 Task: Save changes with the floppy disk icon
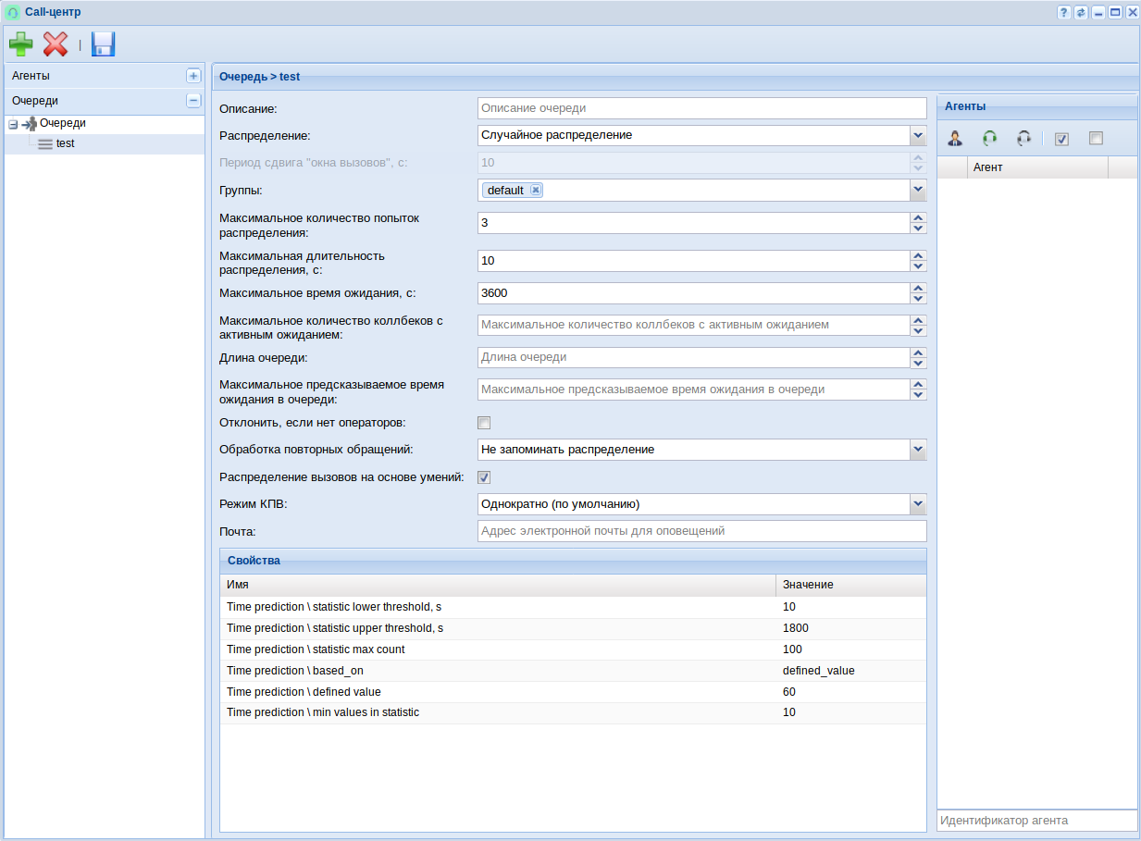pos(103,43)
